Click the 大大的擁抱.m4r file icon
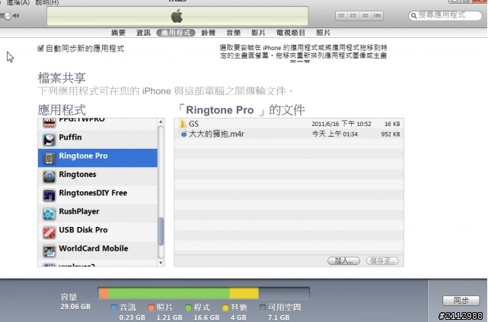The height and width of the screenshot is (322, 488). point(183,134)
